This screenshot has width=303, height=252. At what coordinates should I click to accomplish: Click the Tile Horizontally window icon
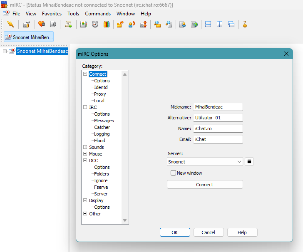pyautogui.click(x=208, y=24)
